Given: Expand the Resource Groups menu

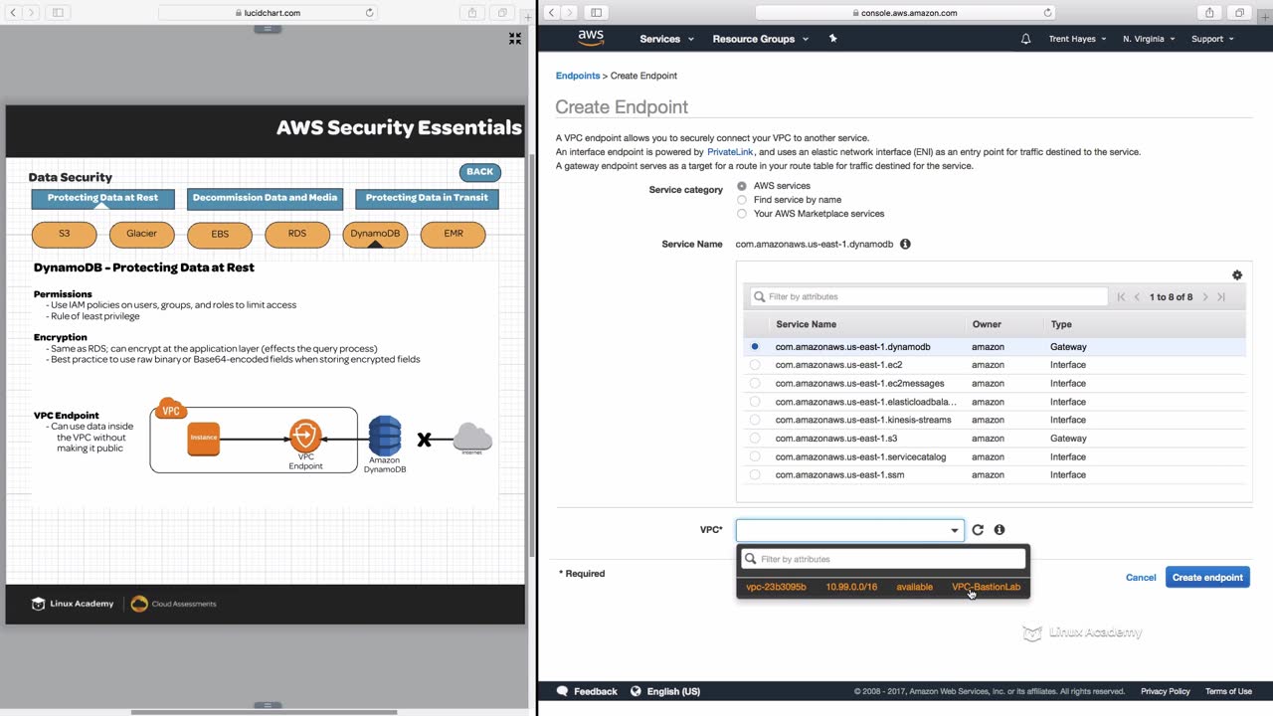Looking at the screenshot, I should tap(761, 39).
